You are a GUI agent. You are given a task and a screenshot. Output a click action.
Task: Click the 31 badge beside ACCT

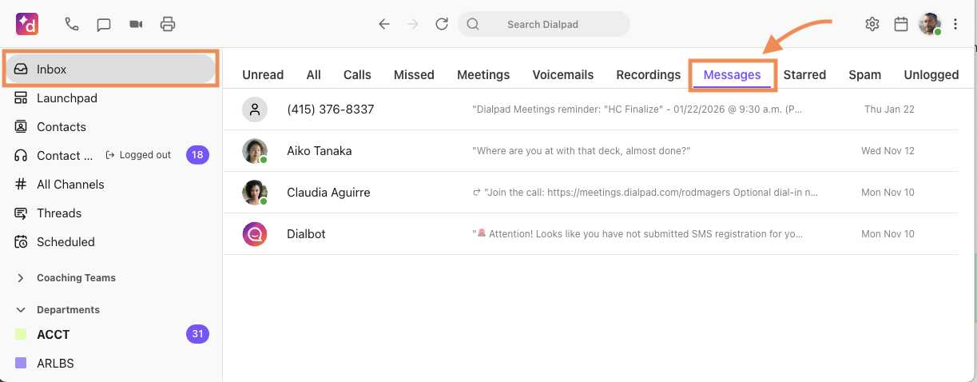(197, 334)
